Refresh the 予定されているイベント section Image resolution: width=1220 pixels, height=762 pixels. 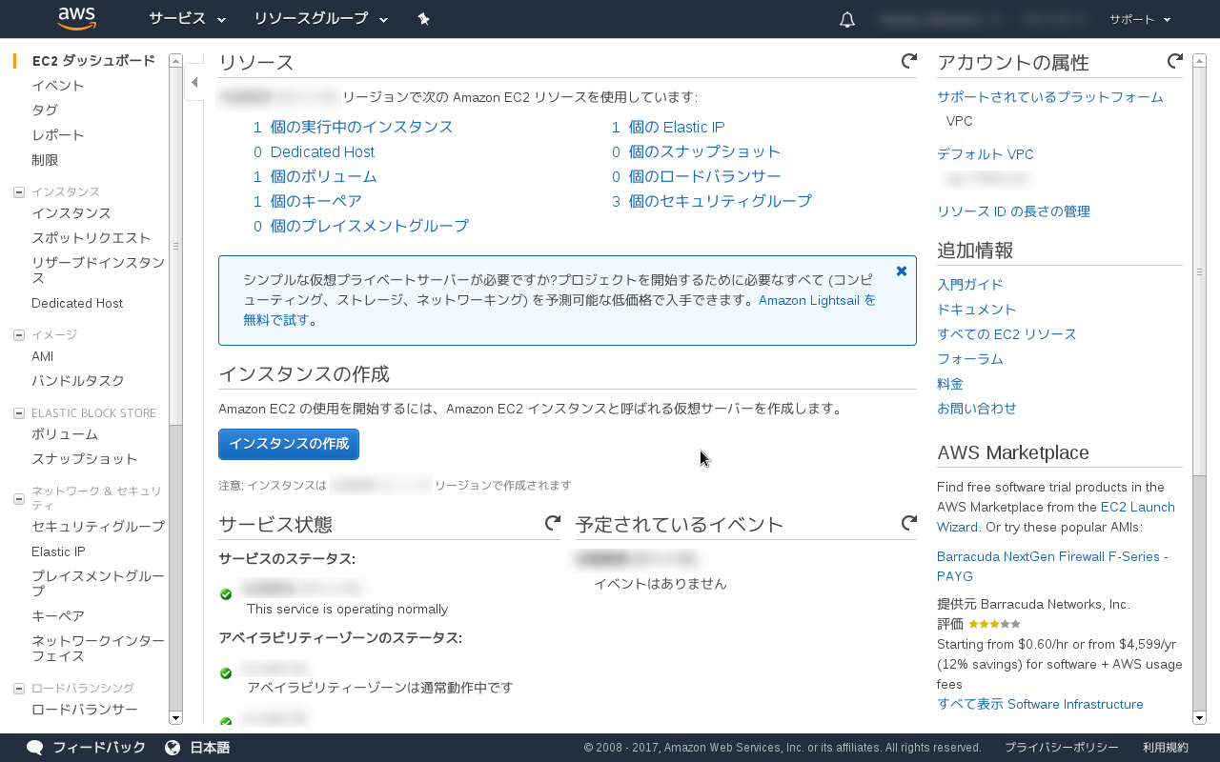(x=908, y=523)
